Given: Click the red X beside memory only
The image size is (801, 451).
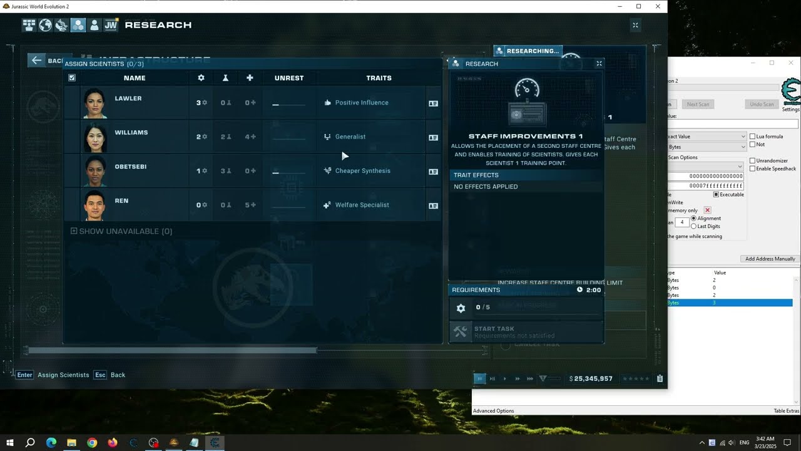Looking at the screenshot, I should [x=708, y=210].
